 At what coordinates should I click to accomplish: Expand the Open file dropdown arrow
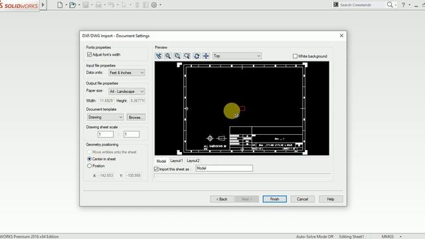tap(79, 5)
